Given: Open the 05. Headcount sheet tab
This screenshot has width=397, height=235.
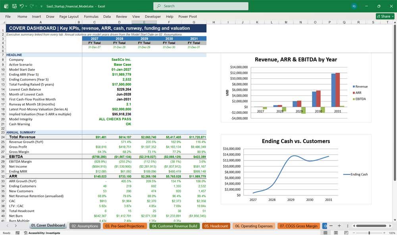Looking at the screenshot, I should tap(216, 226).
